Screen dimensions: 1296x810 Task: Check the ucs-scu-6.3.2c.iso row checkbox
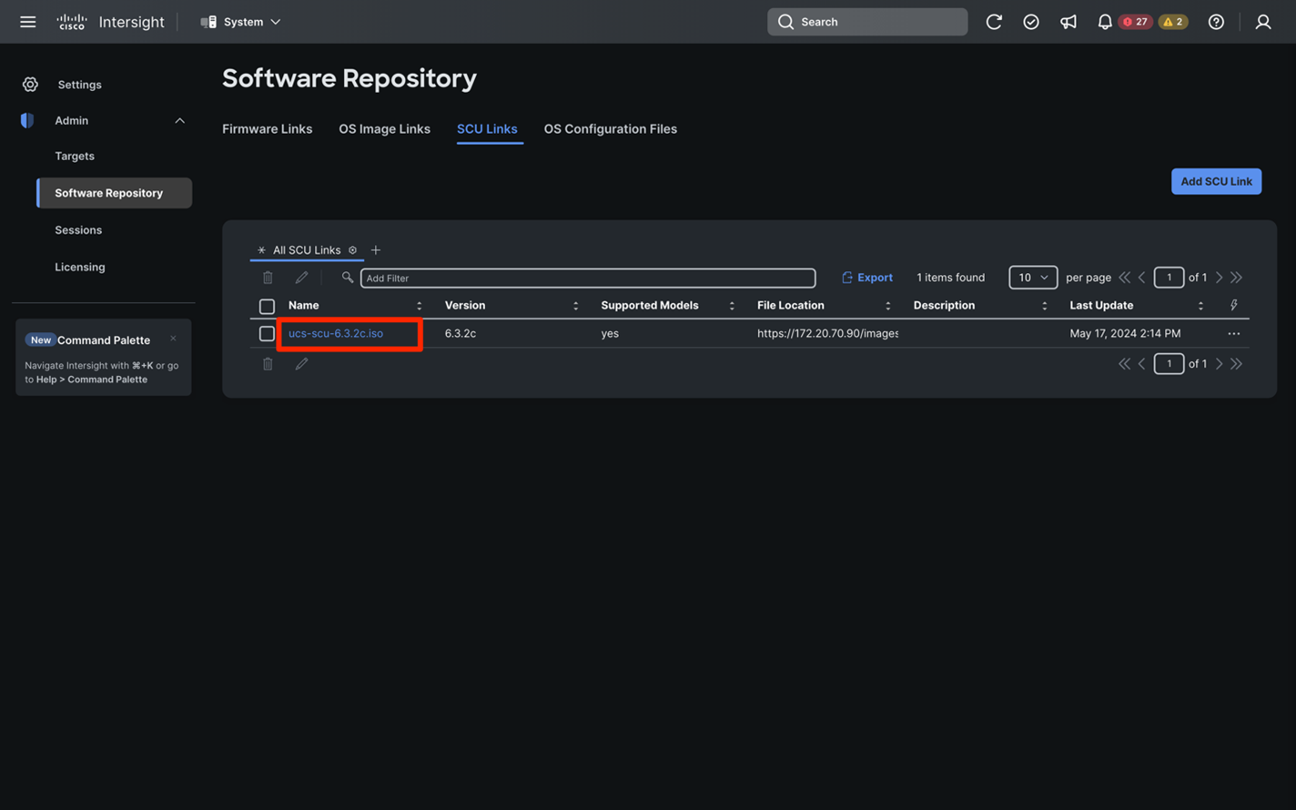coord(267,334)
